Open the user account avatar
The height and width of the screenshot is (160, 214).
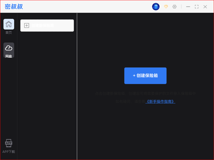point(156,7)
